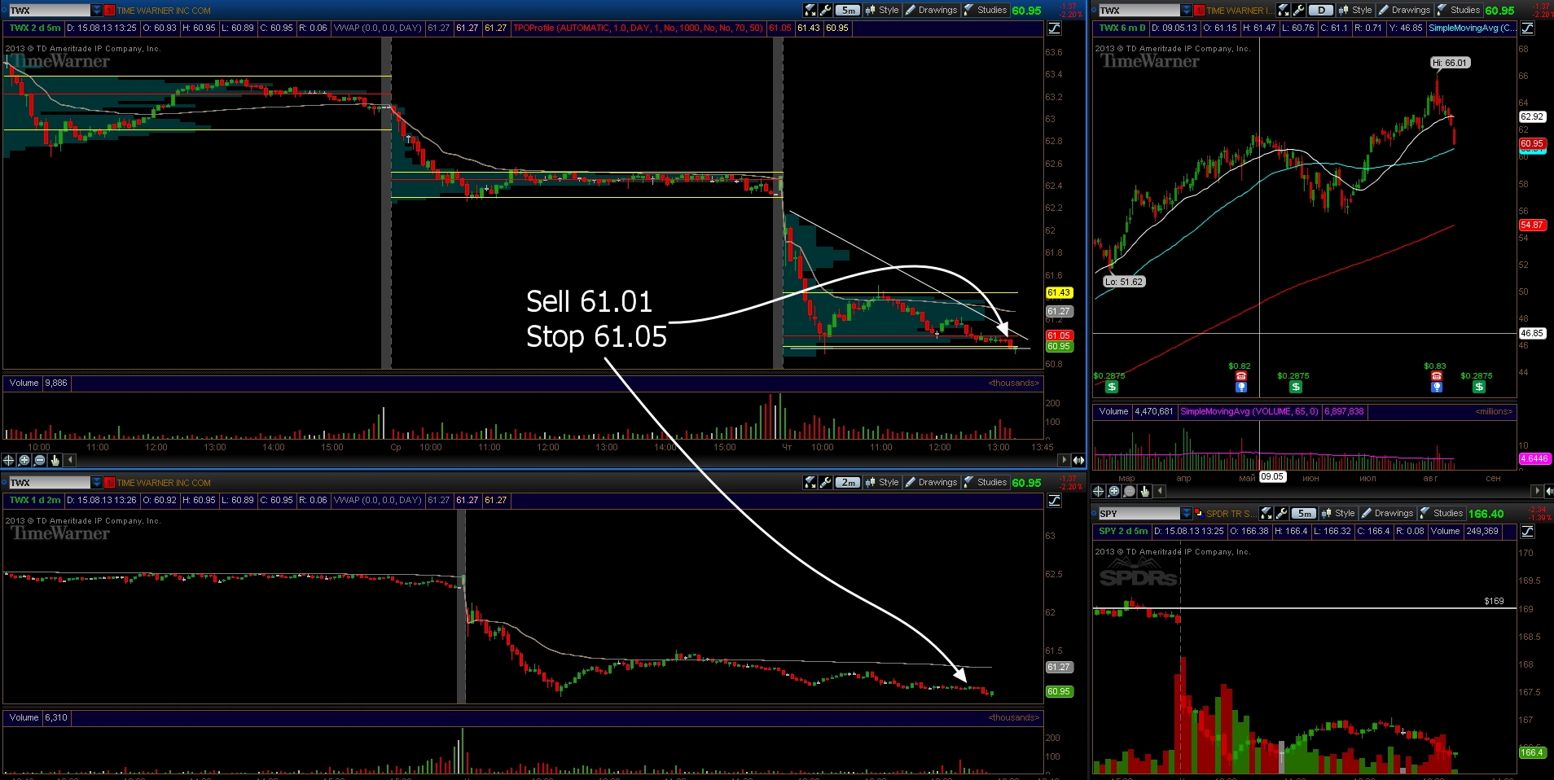This screenshot has height=780, width=1554.
Task: Open flask icon in TWX 2m chart toolbar
Action: [x=810, y=483]
